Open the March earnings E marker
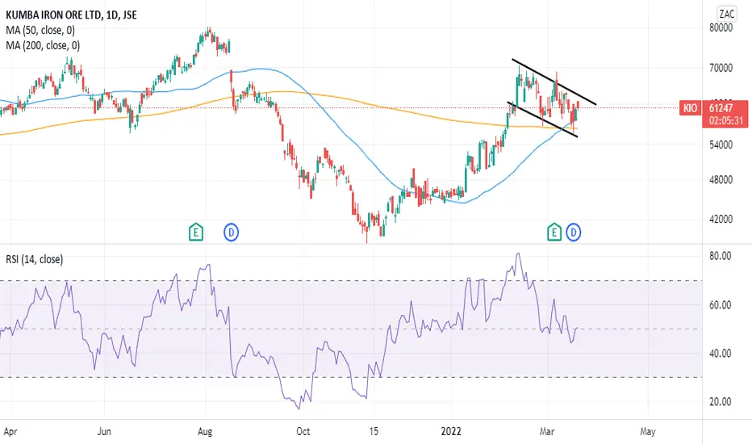The width and height of the screenshot is (752, 444). click(x=554, y=232)
